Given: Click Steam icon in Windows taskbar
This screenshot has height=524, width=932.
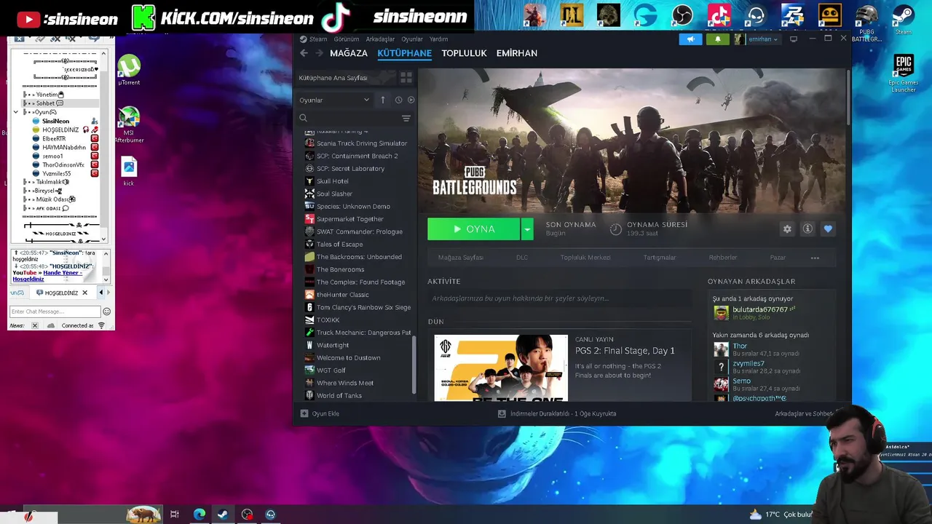Looking at the screenshot, I should point(223,514).
